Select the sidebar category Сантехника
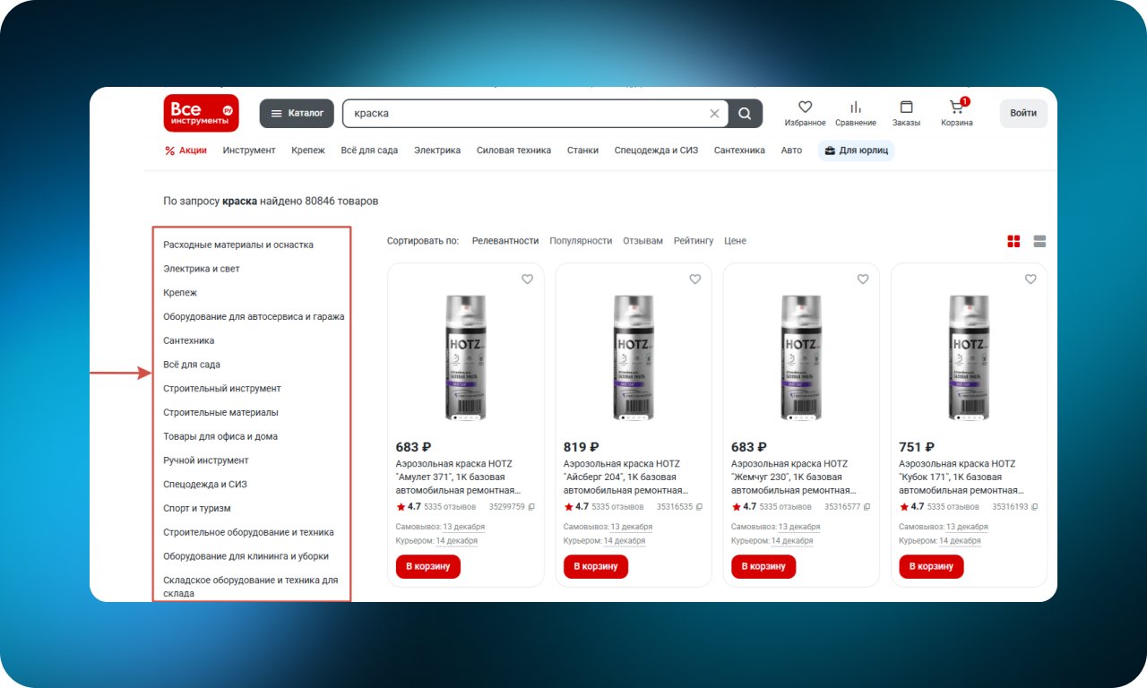1147x688 pixels. pyautogui.click(x=189, y=341)
